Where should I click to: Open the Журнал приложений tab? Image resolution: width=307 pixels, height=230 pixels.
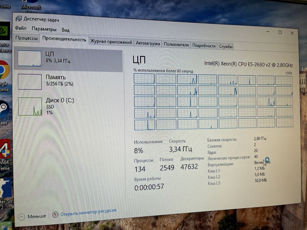111,42
